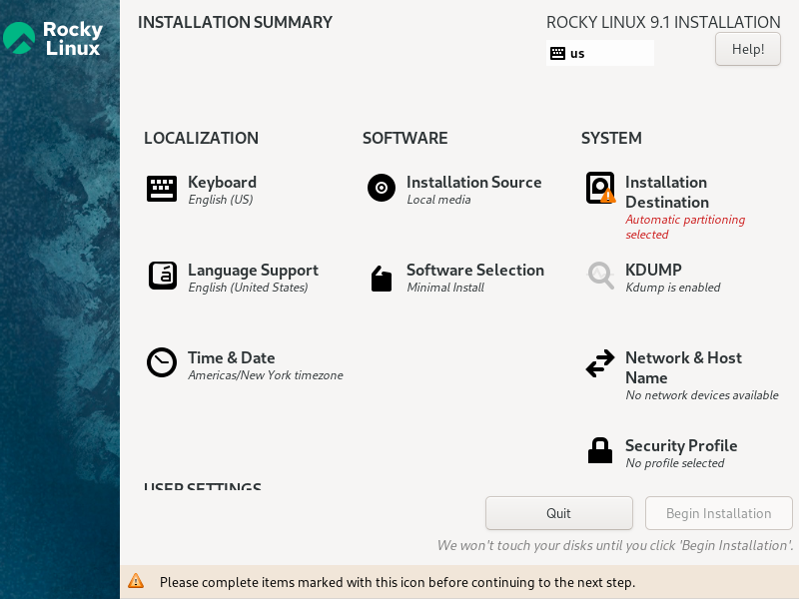
Task: Click the Installation Source disc icon
Action: 382,188
